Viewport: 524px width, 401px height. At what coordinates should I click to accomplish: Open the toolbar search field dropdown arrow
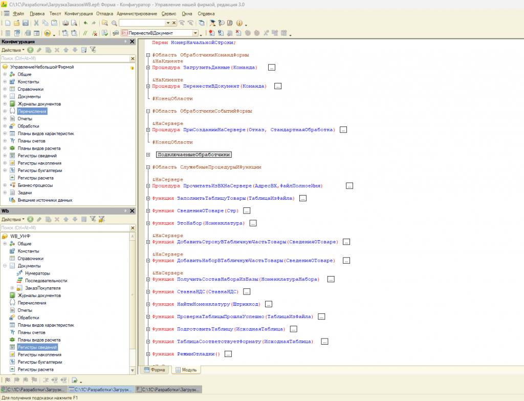point(168,23)
